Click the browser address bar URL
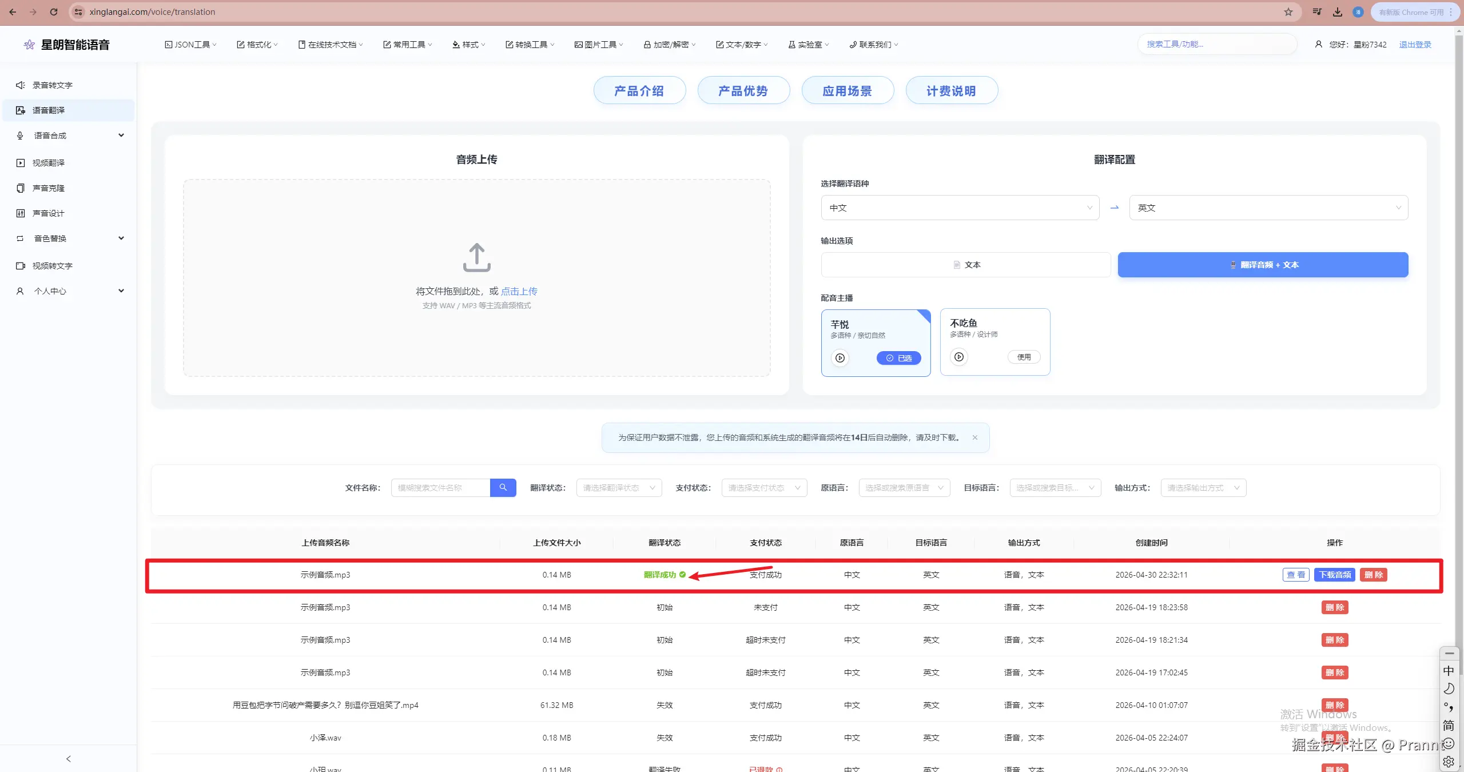The height and width of the screenshot is (772, 1464). click(x=152, y=11)
